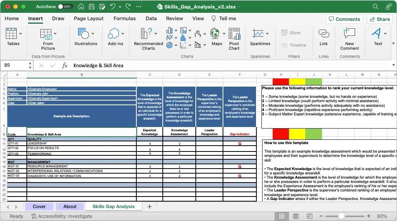Click the Save As edit icon
397x221 pixels.
click(102, 7)
